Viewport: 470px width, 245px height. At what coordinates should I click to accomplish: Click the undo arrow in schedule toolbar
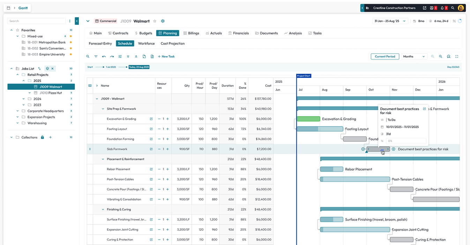[x=104, y=56]
